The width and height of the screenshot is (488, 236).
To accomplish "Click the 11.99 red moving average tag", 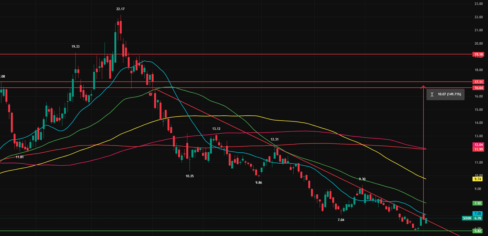I will pyautogui.click(x=478, y=149).
